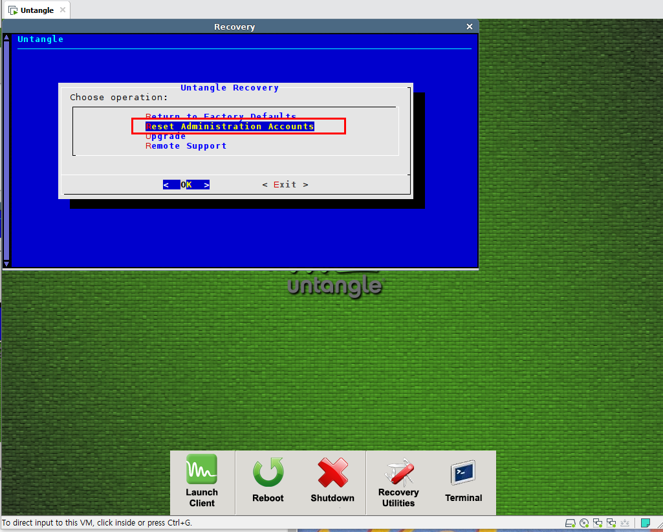The height and width of the screenshot is (532, 663).
Task: Select Reset Administration Accounts option
Action: 230,126
